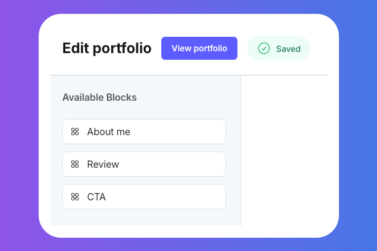Click the "CTA" text label
The width and height of the screenshot is (377, 251).
[97, 197]
